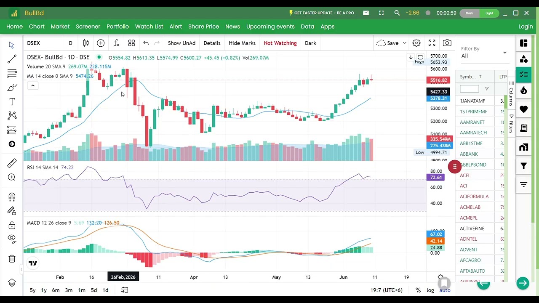Open the forecasting and measurement tools
Image resolution: width=539 pixels, height=303 pixels.
[x=12, y=130]
